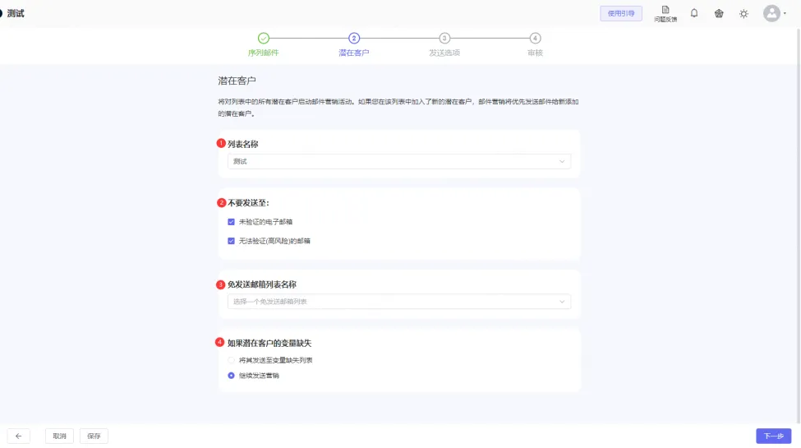This screenshot has width=801, height=448.
Task: Select 继续发送营销 radio option
Action: click(x=232, y=376)
